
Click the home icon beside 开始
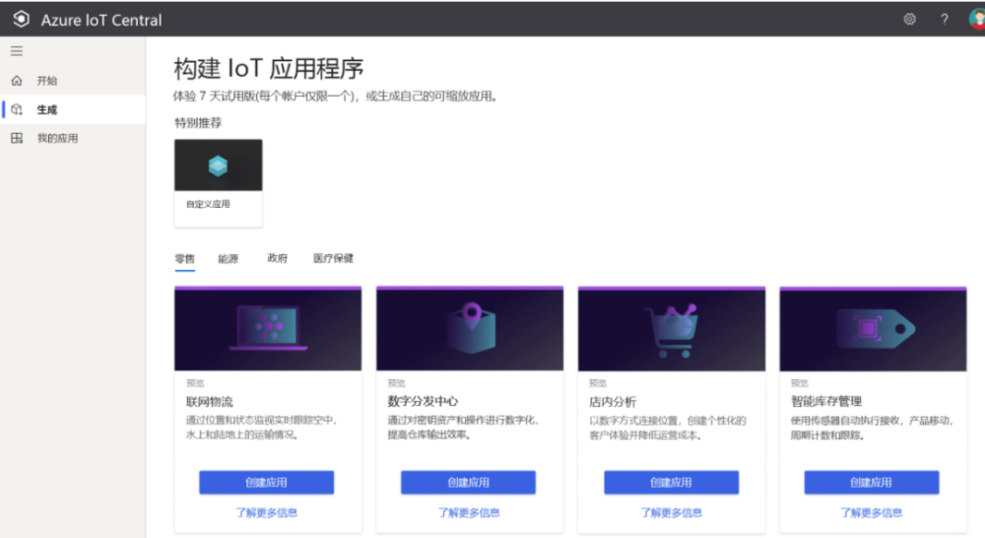pos(17,81)
